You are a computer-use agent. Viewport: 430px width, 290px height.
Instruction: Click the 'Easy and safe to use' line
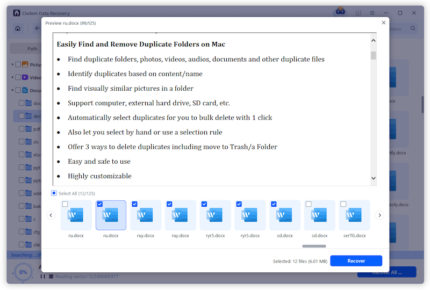pos(99,162)
